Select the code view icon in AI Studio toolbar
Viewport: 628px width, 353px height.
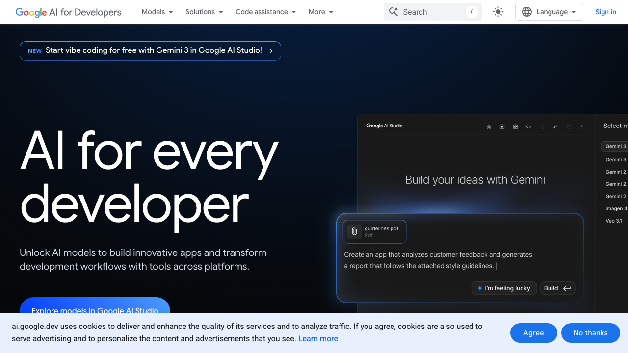point(528,126)
